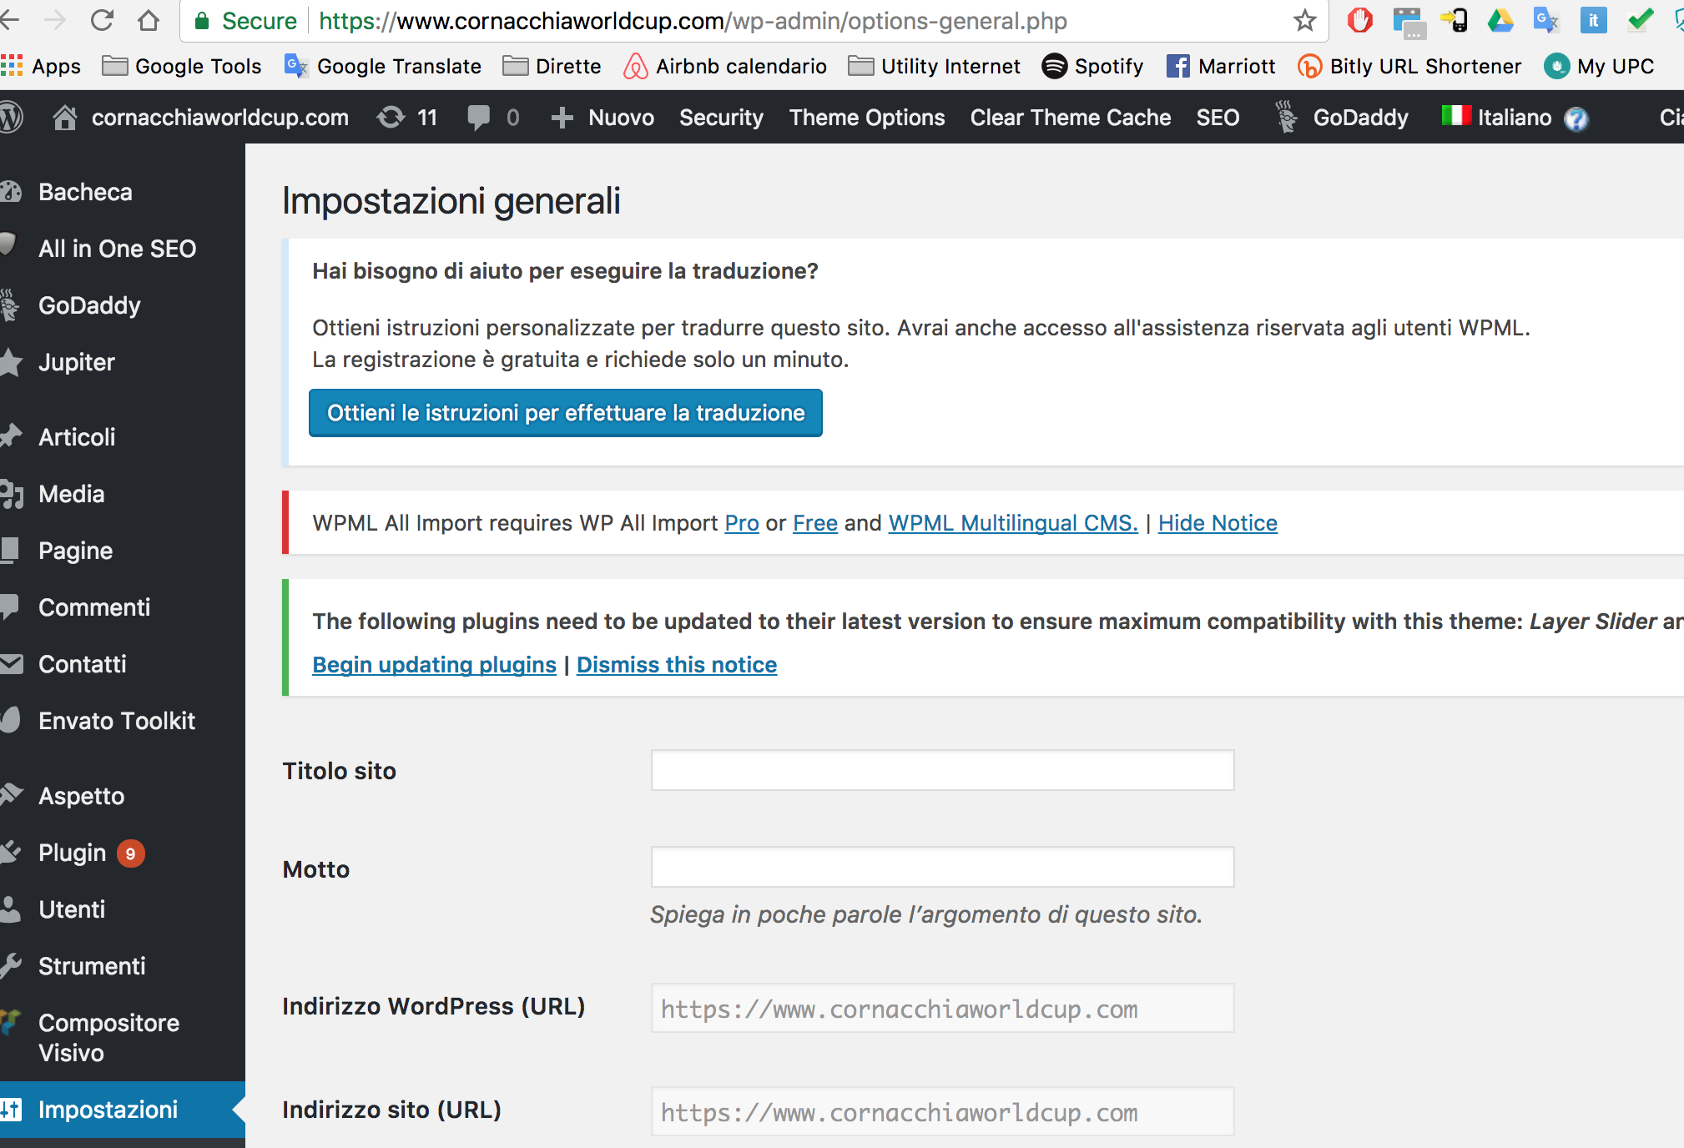Screen dimensions: 1684x1148
Task: Open Plugin menu in sidebar
Action: point(73,853)
